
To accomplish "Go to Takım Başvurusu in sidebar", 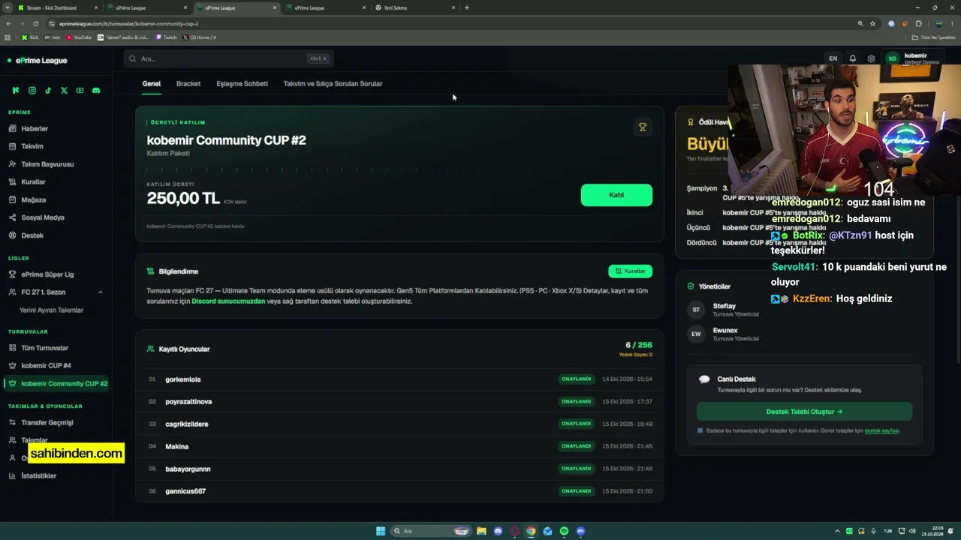I will (x=47, y=164).
